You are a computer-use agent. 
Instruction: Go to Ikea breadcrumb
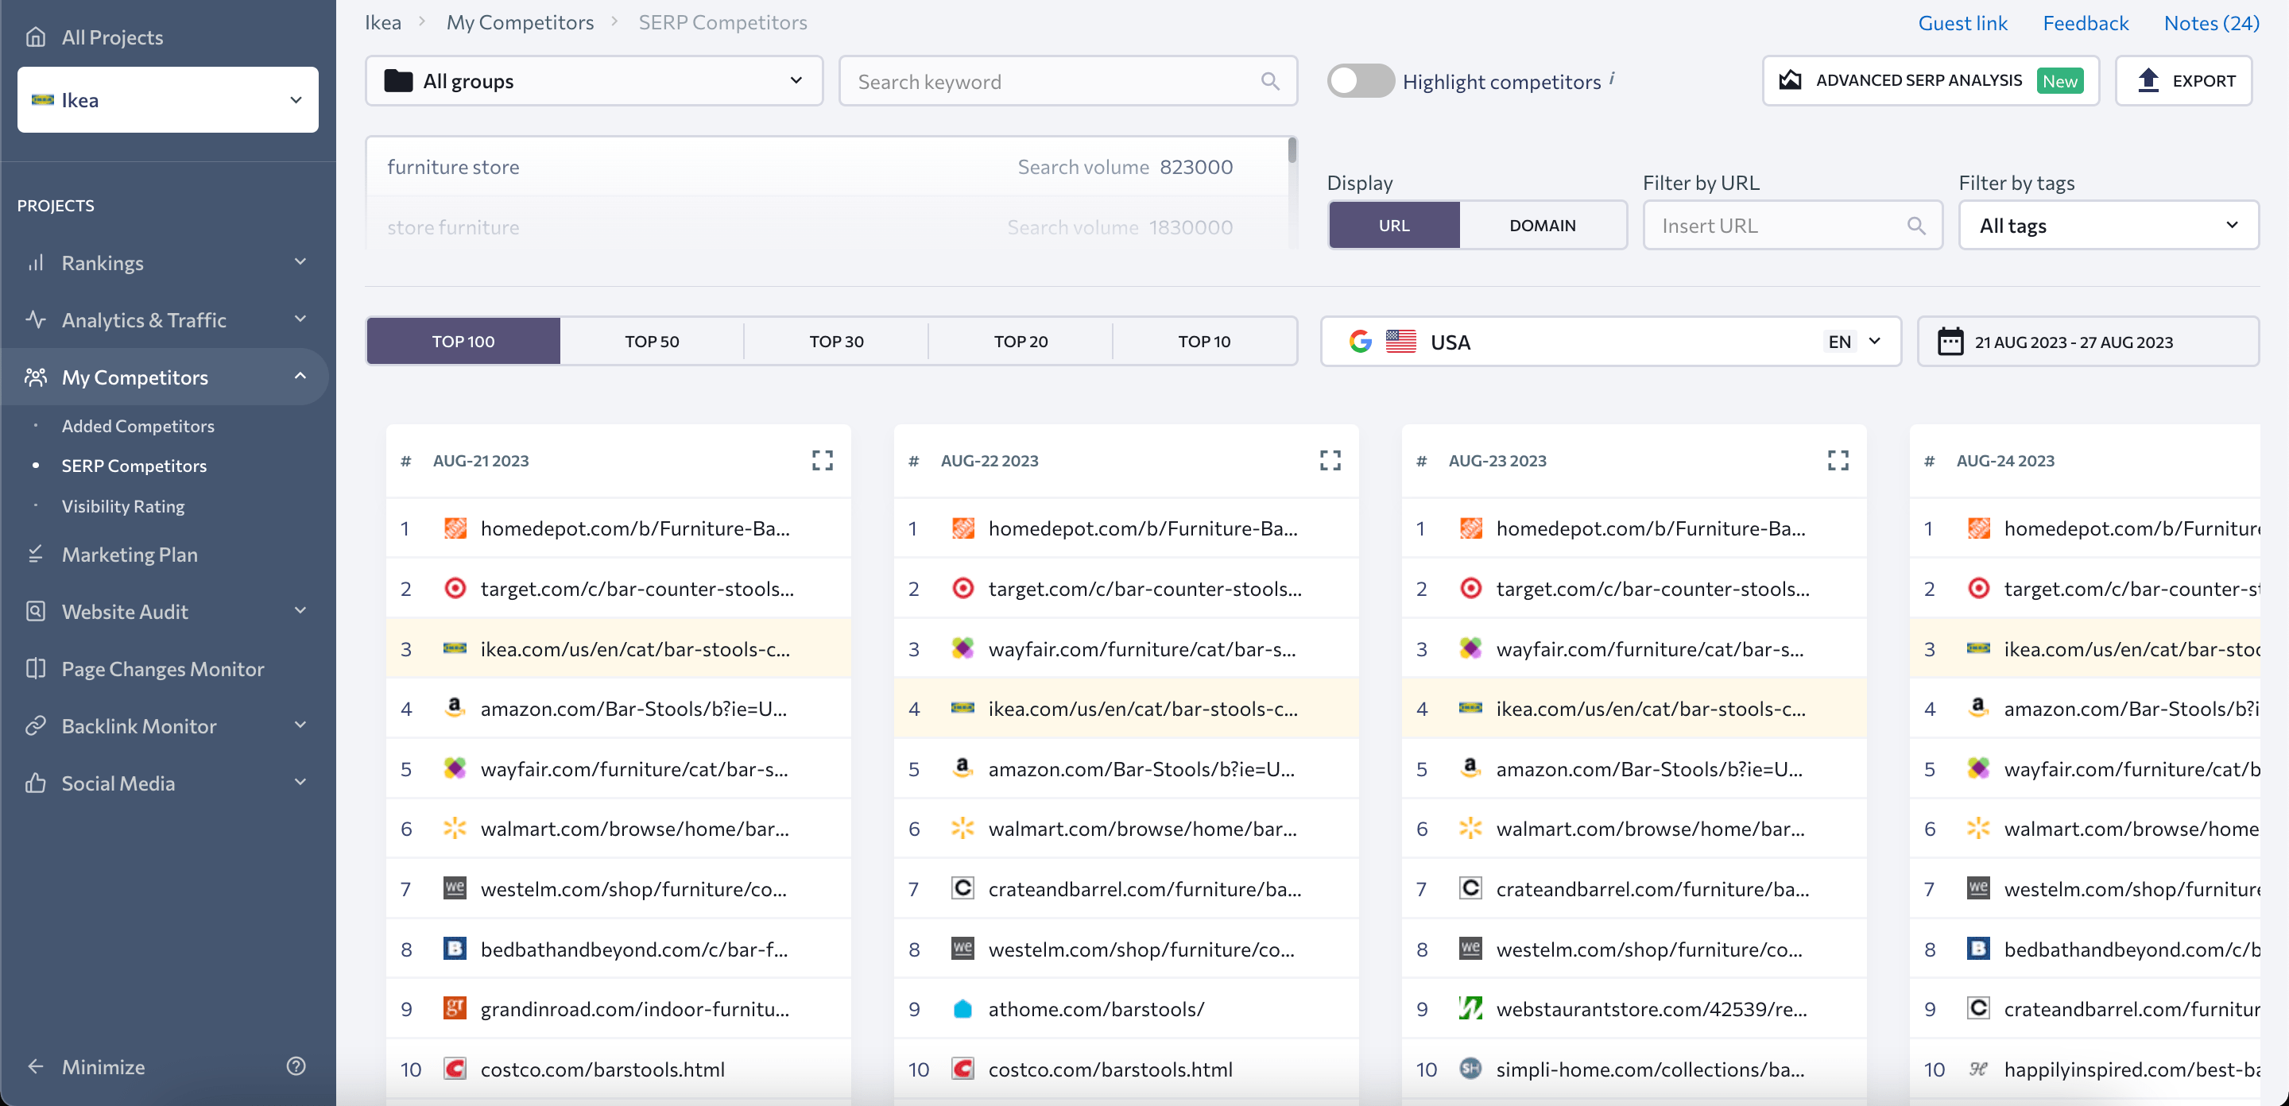pos(383,22)
